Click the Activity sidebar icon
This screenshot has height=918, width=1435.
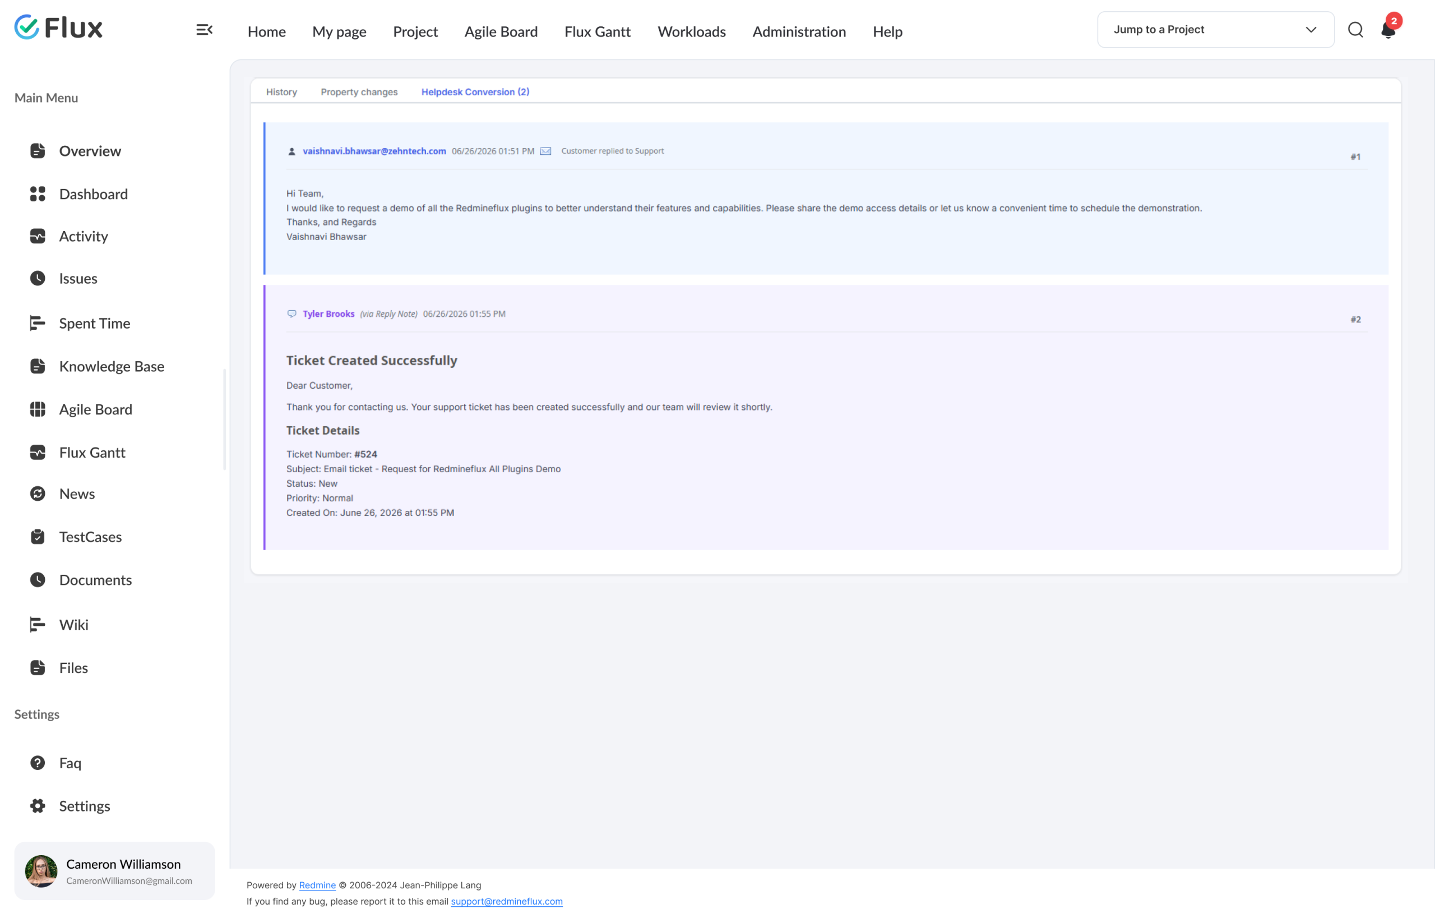tap(38, 236)
